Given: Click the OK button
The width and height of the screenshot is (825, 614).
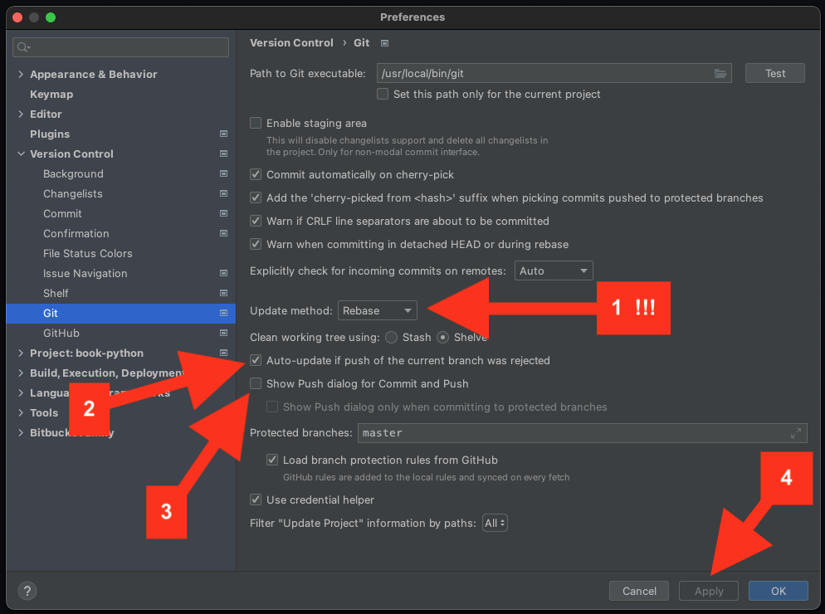Looking at the screenshot, I should (x=778, y=591).
